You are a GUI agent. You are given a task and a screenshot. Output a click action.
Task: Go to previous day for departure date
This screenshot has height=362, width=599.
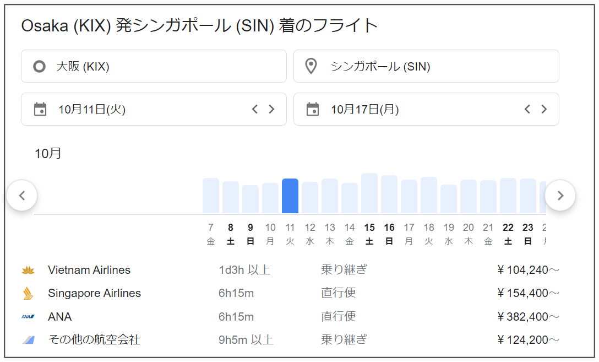pos(254,109)
